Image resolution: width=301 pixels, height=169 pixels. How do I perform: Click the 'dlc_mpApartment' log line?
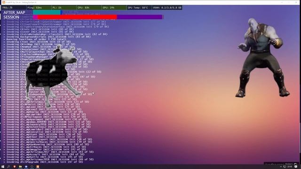point(46,119)
